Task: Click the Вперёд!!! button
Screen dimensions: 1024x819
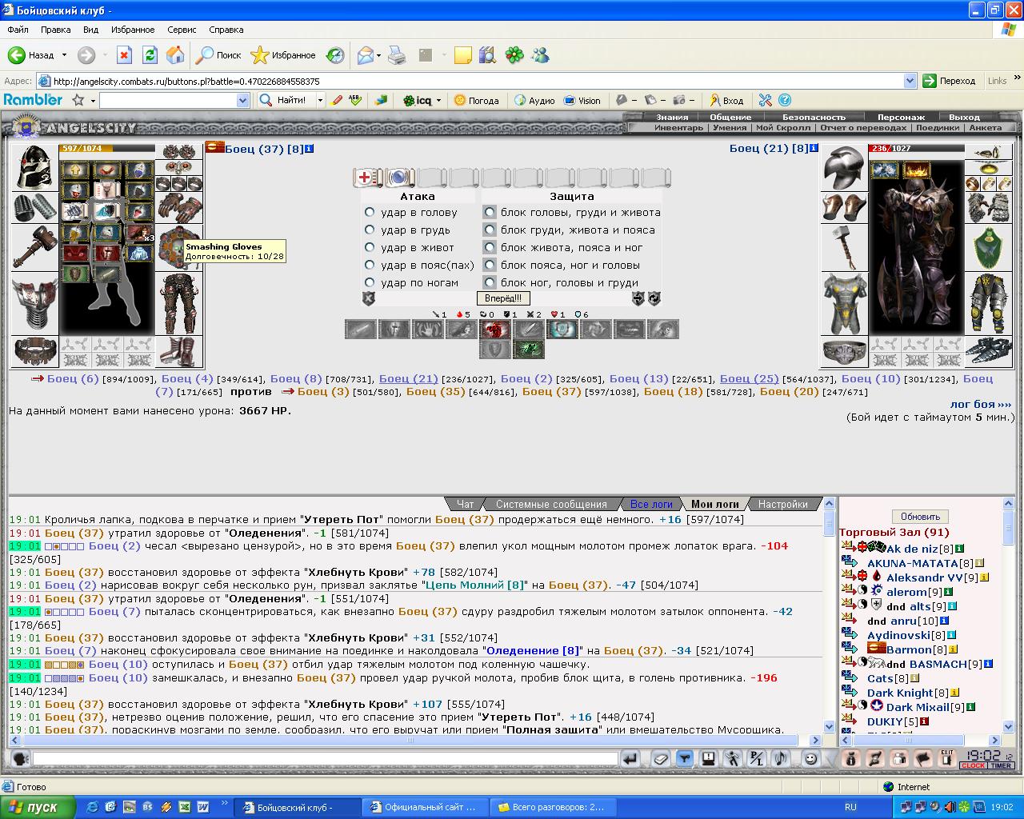Action: pos(503,298)
